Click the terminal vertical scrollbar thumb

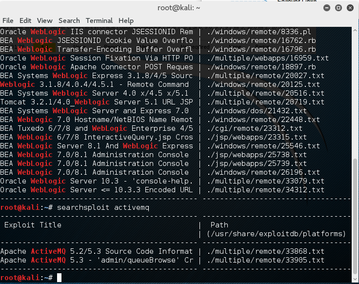pyautogui.click(x=355, y=216)
